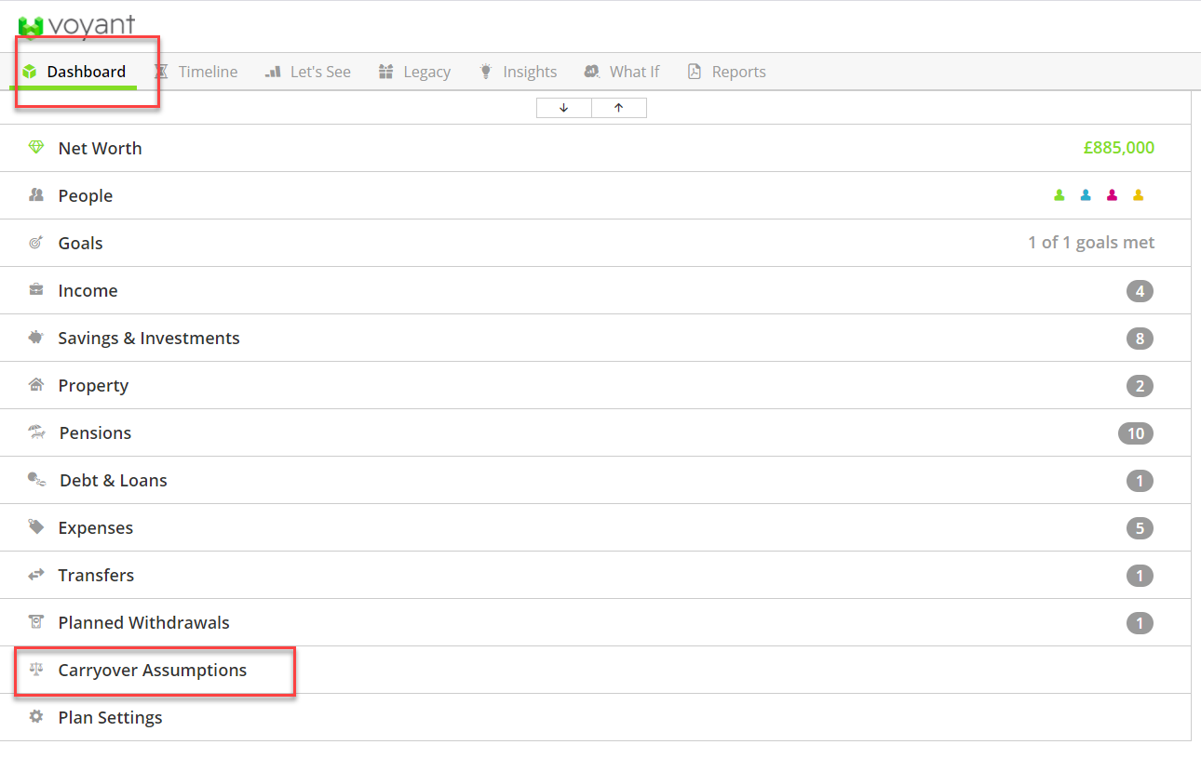Viewport: 1201px width, 758px height.
Task: Click the Voyant logo
Action: tap(76, 25)
